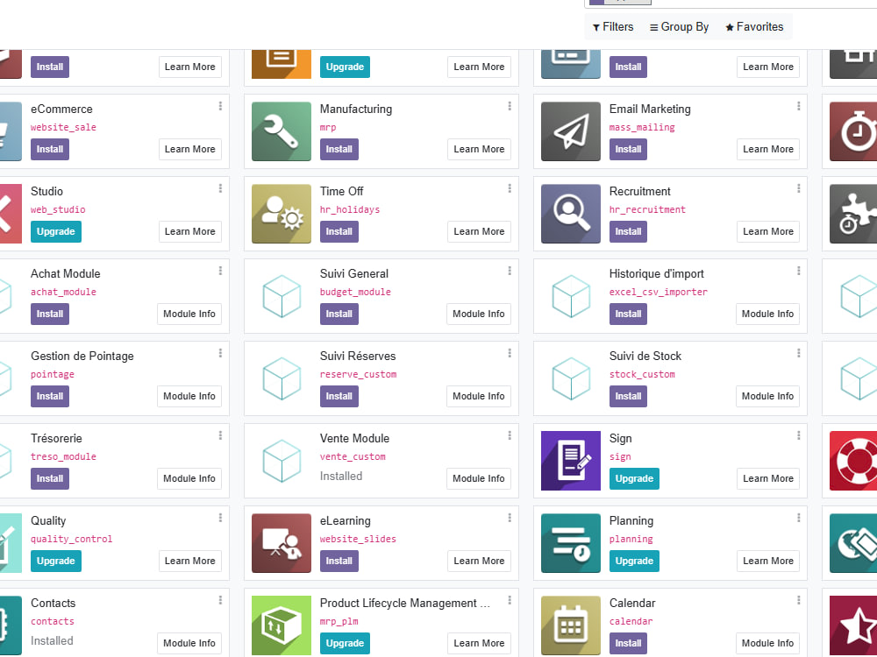The image size is (877, 657).
Task: Open Planning card kebab menu
Action: (799, 518)
